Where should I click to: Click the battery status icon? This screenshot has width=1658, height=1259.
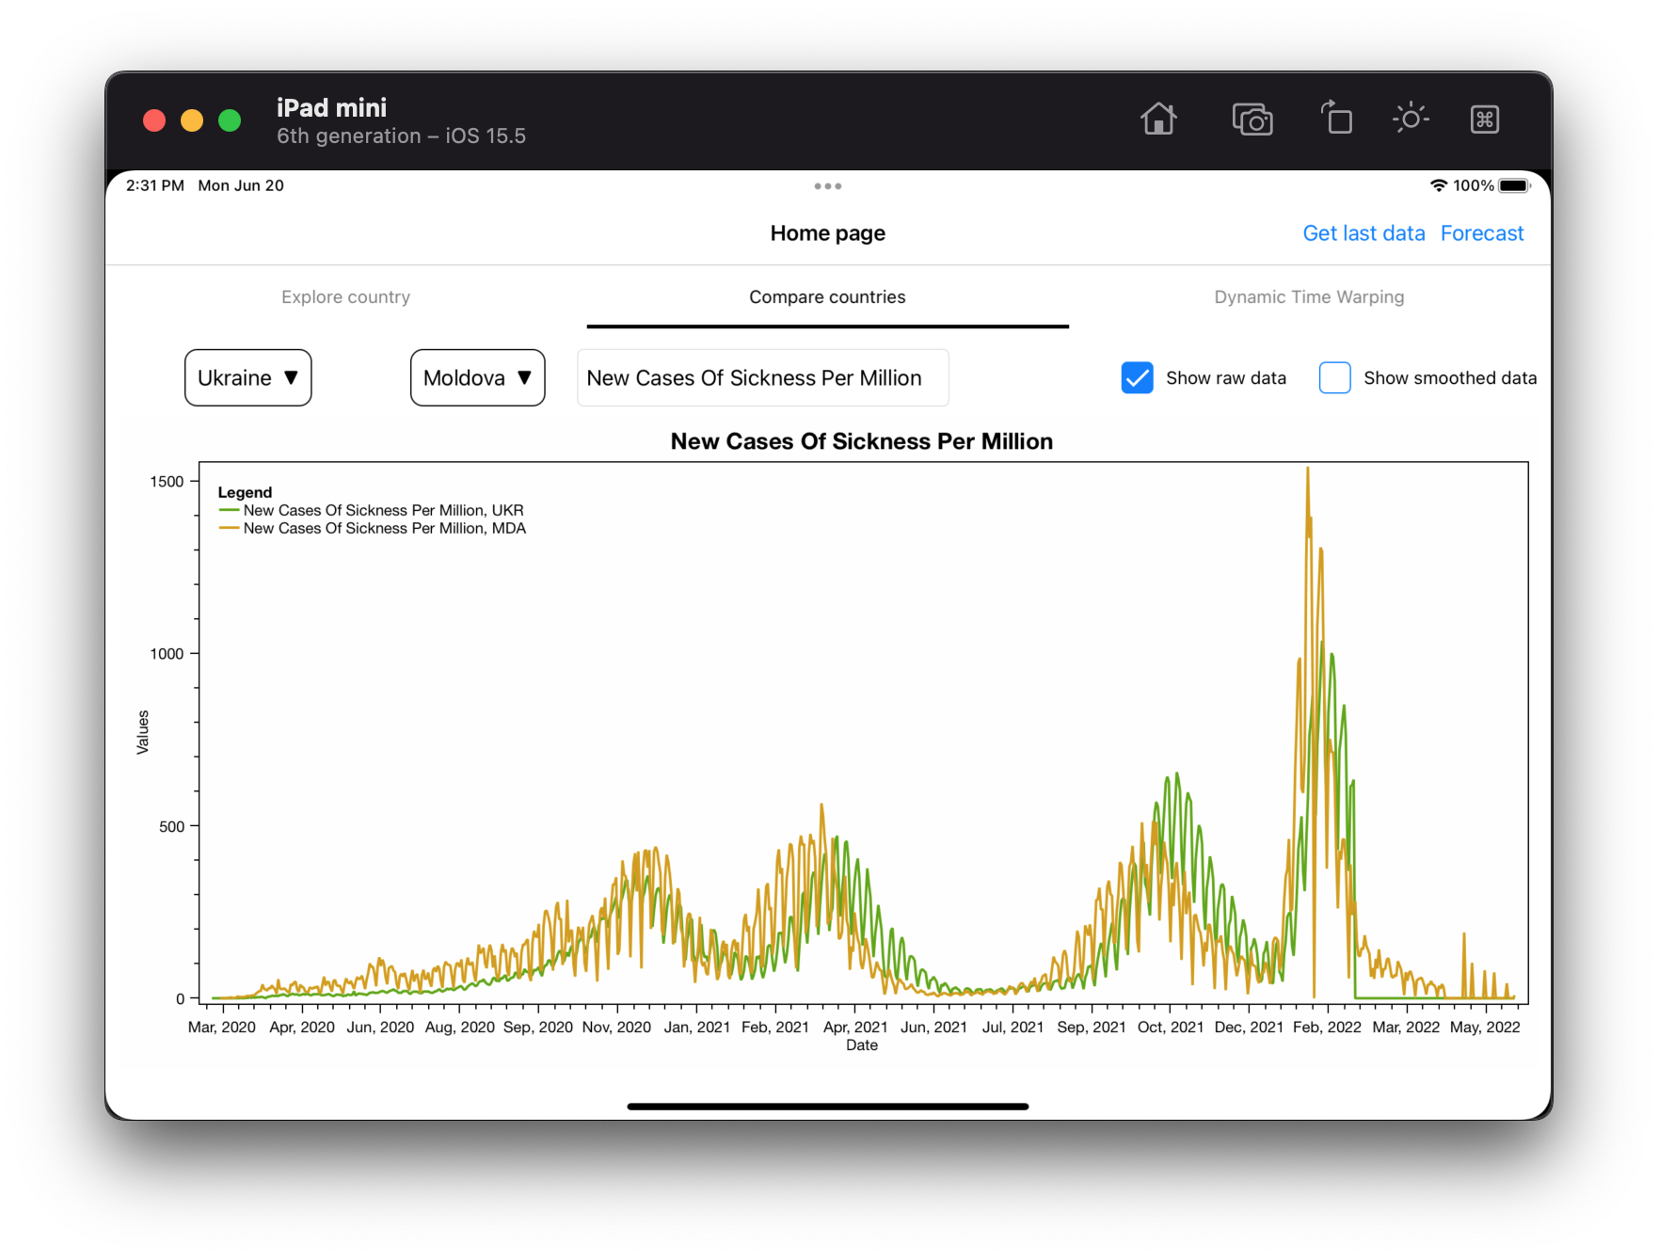click(1515, 185)
